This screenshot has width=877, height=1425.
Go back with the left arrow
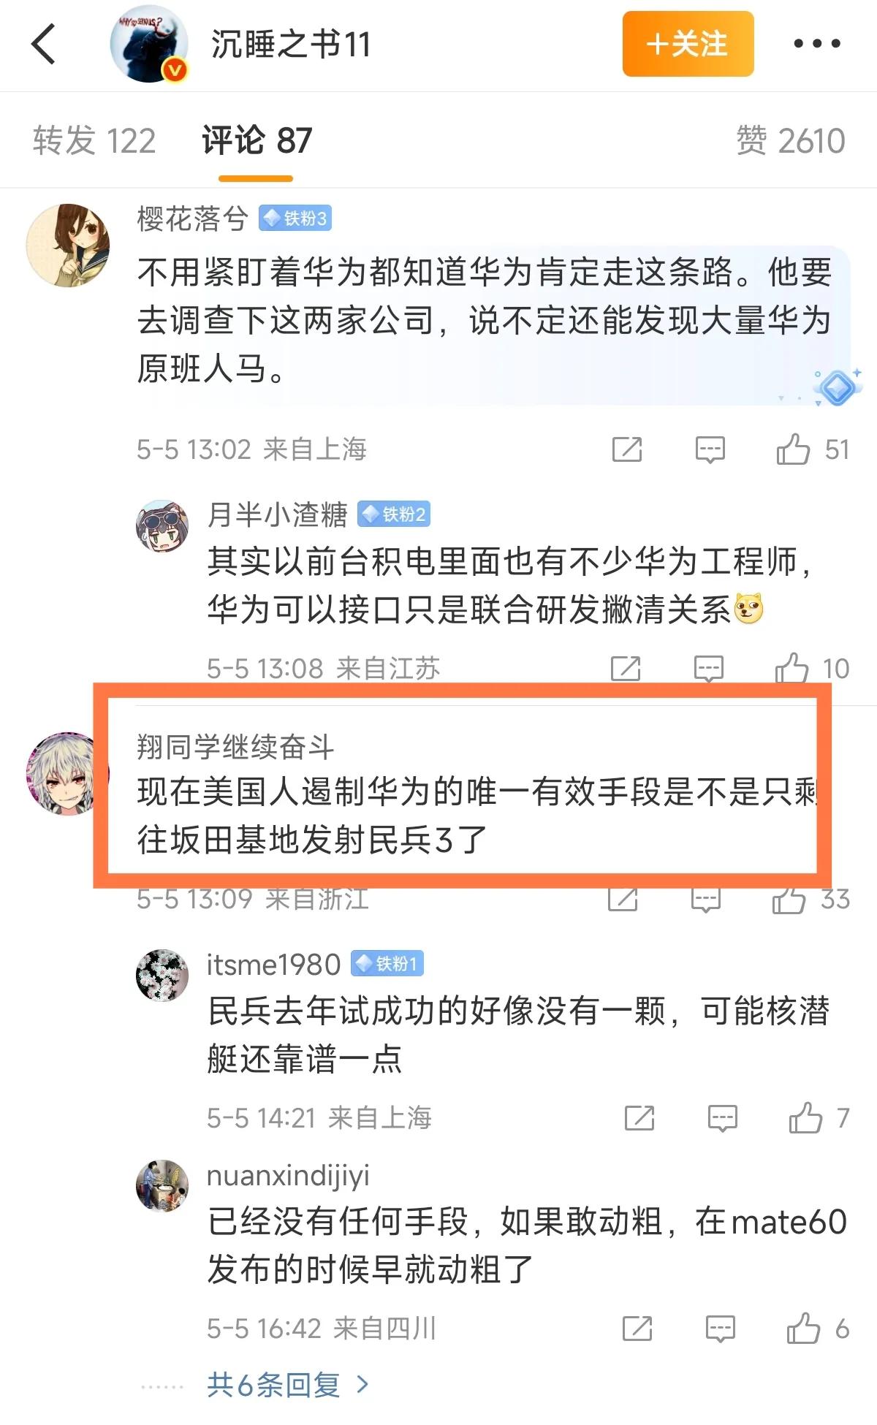(44, 44)
